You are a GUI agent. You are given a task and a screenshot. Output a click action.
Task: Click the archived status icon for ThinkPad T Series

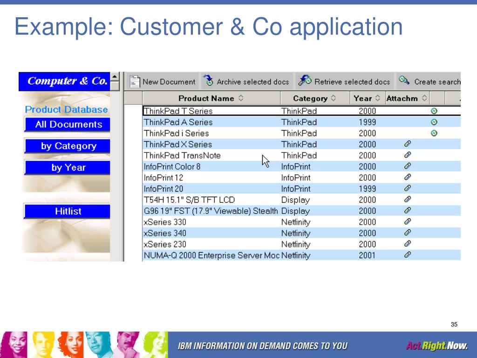pos(434,111)
